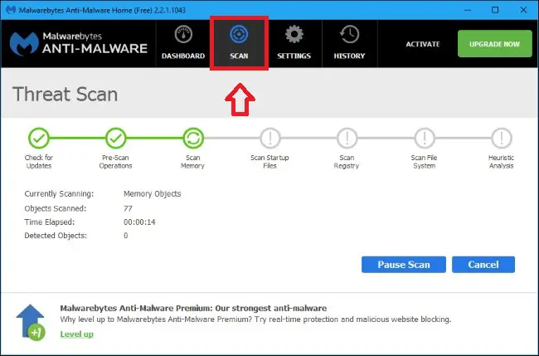Viewport: 539px width, 356px height.
Task: Pause the running scan
Action: click(x=404, y=265)
